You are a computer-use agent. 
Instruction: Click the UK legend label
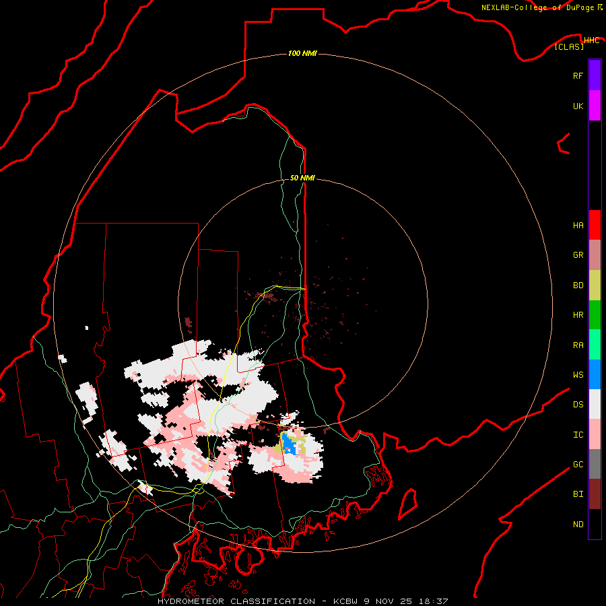click(578, 106)
